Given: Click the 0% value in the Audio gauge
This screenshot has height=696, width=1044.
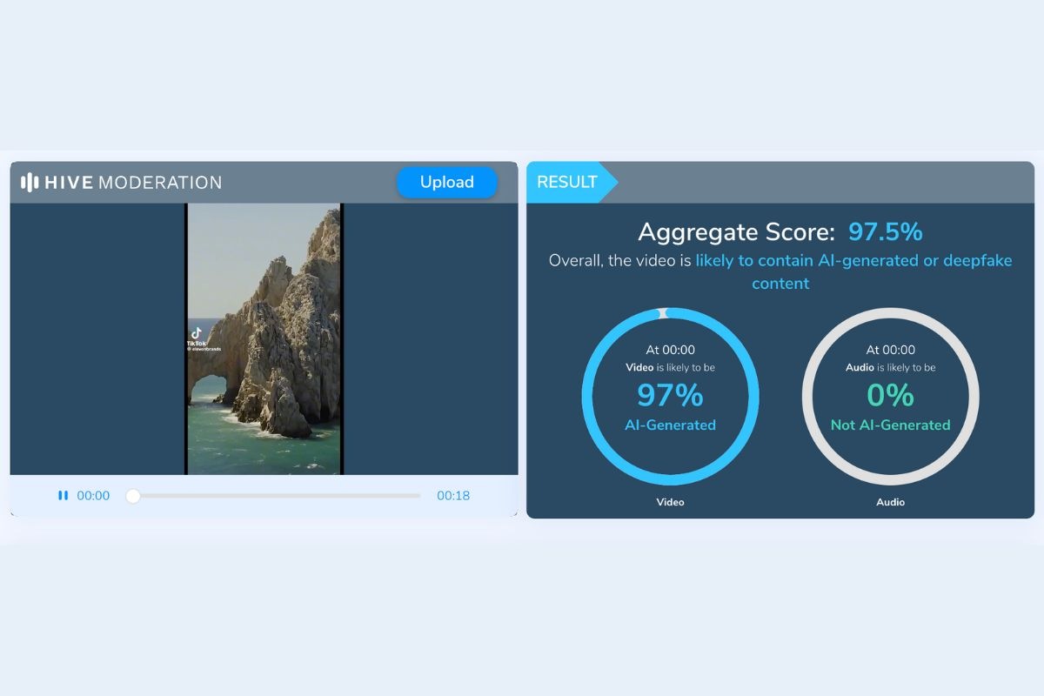Looking at the screenshot, I should [890, 396].
